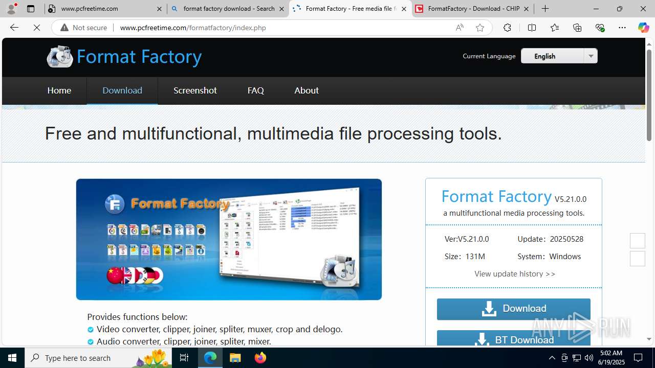Open Windows Start menu

[12, 358]
